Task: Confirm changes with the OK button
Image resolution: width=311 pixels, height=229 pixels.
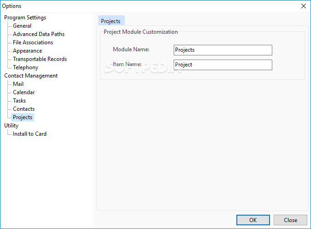Action: point(253,220)
